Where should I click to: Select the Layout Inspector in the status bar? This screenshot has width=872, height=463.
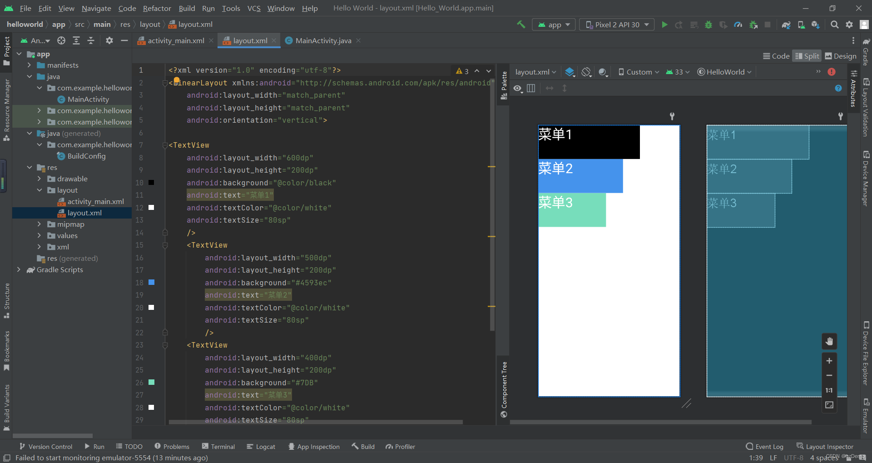pyautogui.click(x=830, y=447)
